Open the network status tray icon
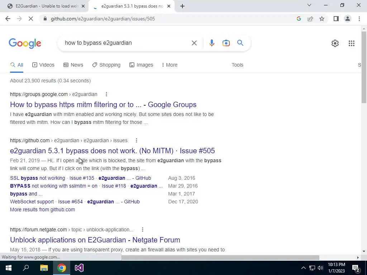The height and width of the screenshot is (275, 367). click(312, 268)
